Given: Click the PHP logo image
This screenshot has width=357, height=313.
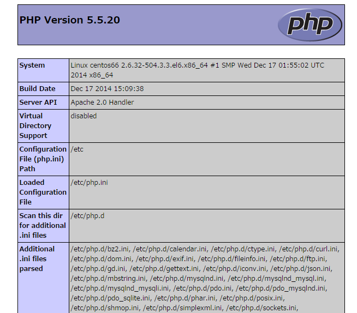Looking at the screenshot, I should pyautogui.click(x=310, y=25).
